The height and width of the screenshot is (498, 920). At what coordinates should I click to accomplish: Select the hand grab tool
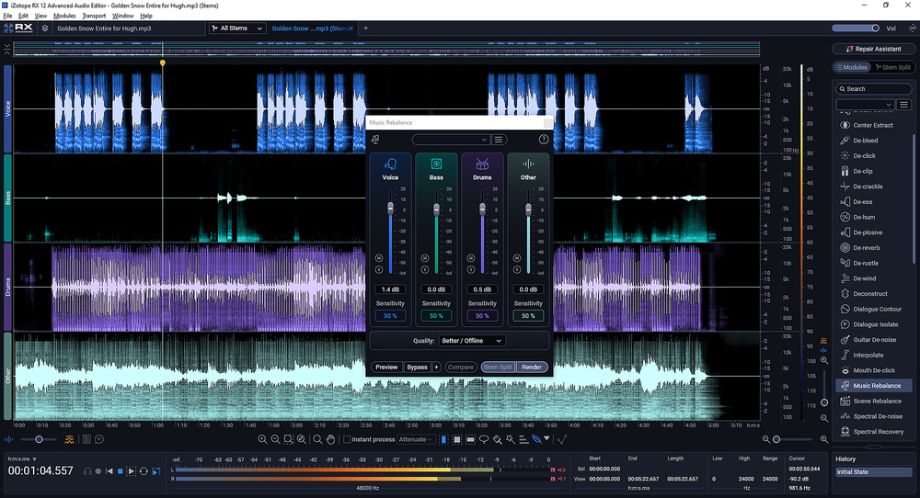click(331, 439)
